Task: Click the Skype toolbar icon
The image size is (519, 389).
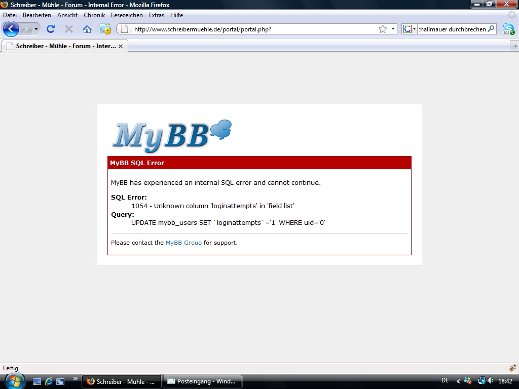Action: [x=509, y=29]
